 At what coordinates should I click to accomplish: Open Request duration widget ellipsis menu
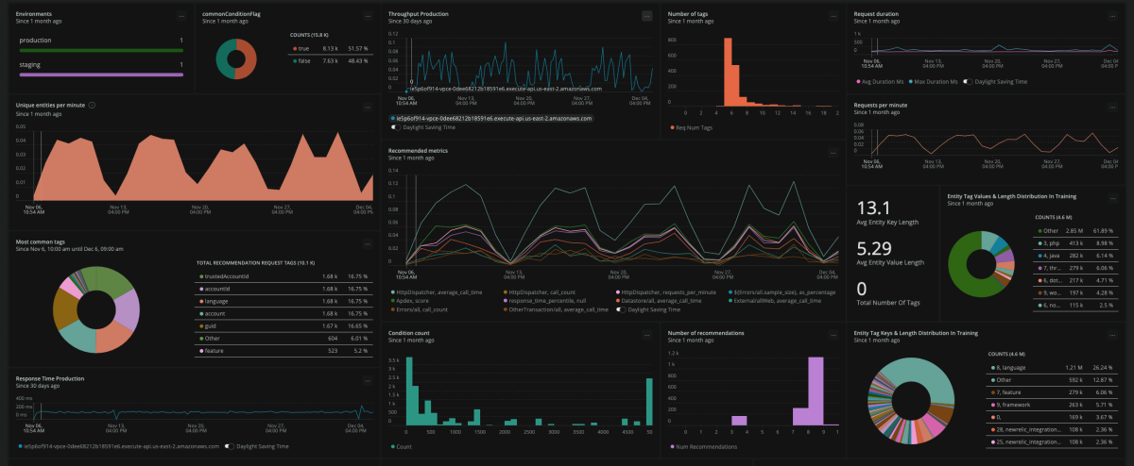pyautogui.click(x=1115, y=17)
